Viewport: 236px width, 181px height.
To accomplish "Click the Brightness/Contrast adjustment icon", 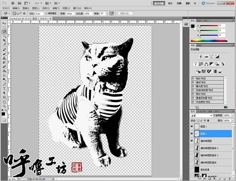I will pos(201,56).
